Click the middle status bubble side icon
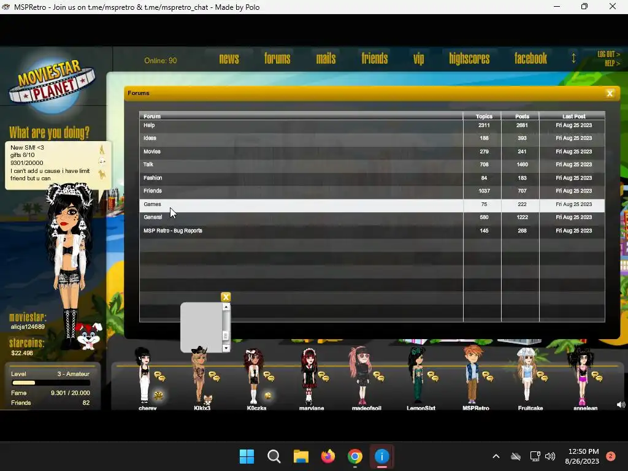The width and height of the screenshot is (628, 471). pos(102,162)
